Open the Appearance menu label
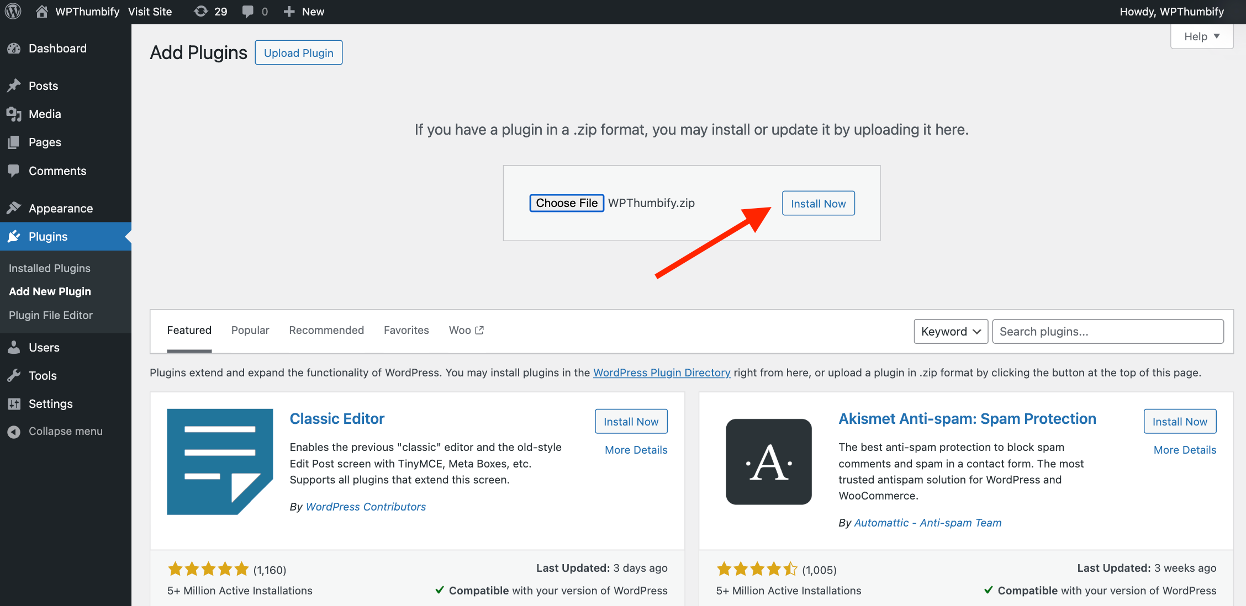This screenshot has height=606, width=1246. pyautogui.click(x=61, y=209)
